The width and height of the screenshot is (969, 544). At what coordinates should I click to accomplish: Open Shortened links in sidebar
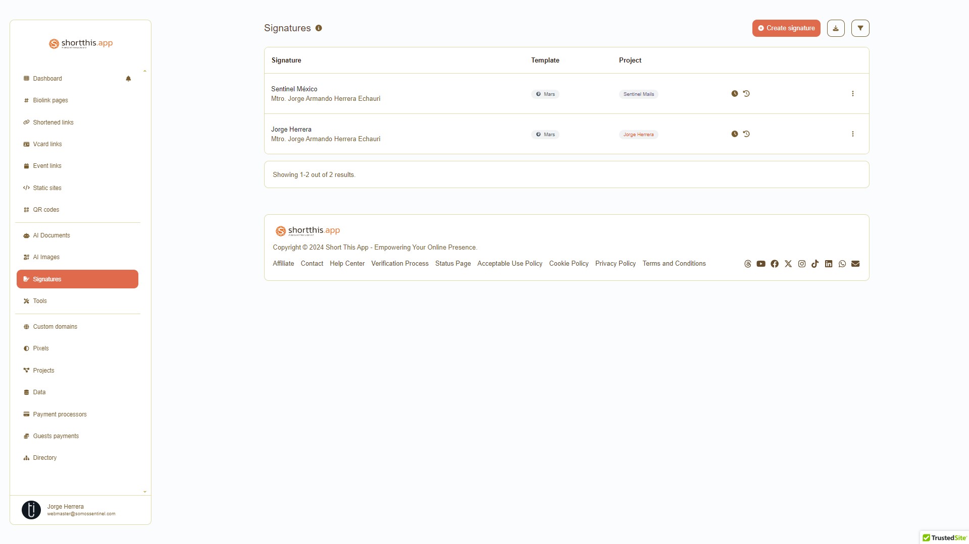click(53, 123)
